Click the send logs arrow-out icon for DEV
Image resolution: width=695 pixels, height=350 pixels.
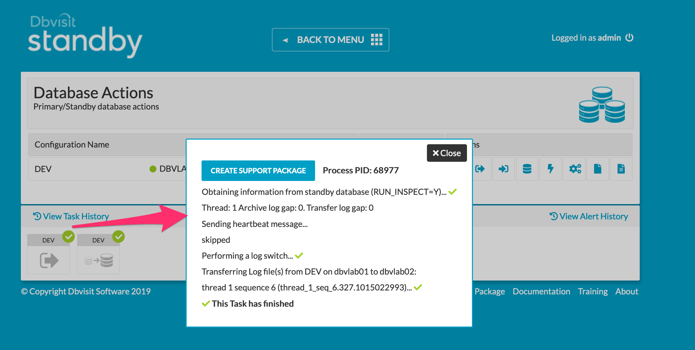(480, 169)
